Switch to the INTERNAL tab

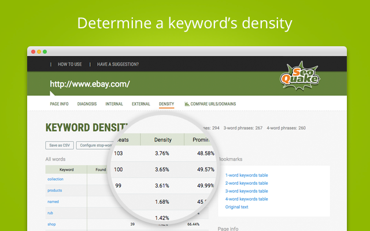(114, 104)
